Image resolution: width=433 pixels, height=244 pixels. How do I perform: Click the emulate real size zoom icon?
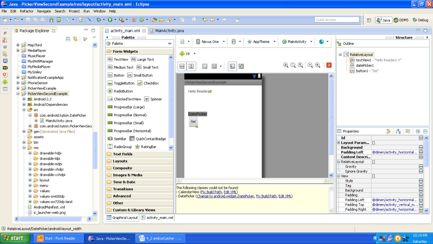pos(286,65)
